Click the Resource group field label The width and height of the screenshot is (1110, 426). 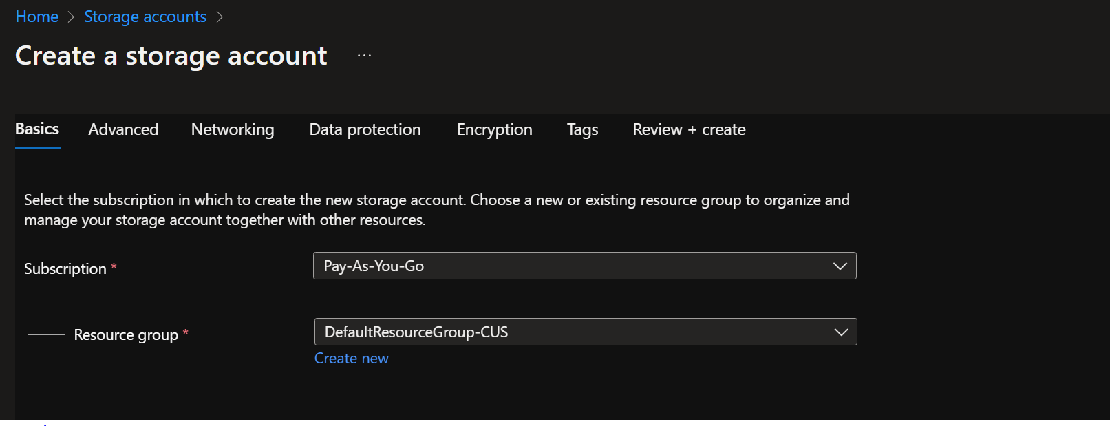(x=126, y=335)
